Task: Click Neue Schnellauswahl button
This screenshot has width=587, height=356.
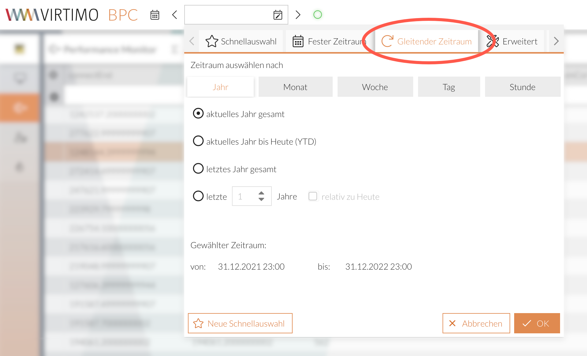Action: coord(240,323)
